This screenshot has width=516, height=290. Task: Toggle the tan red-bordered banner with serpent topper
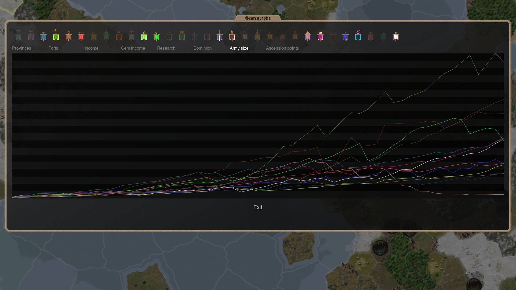point(69,35)
